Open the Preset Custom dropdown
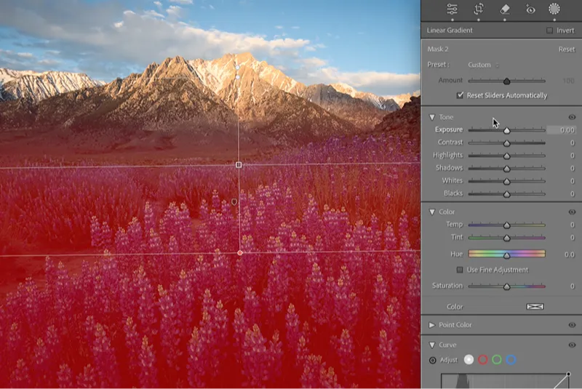 coord(483,65)
